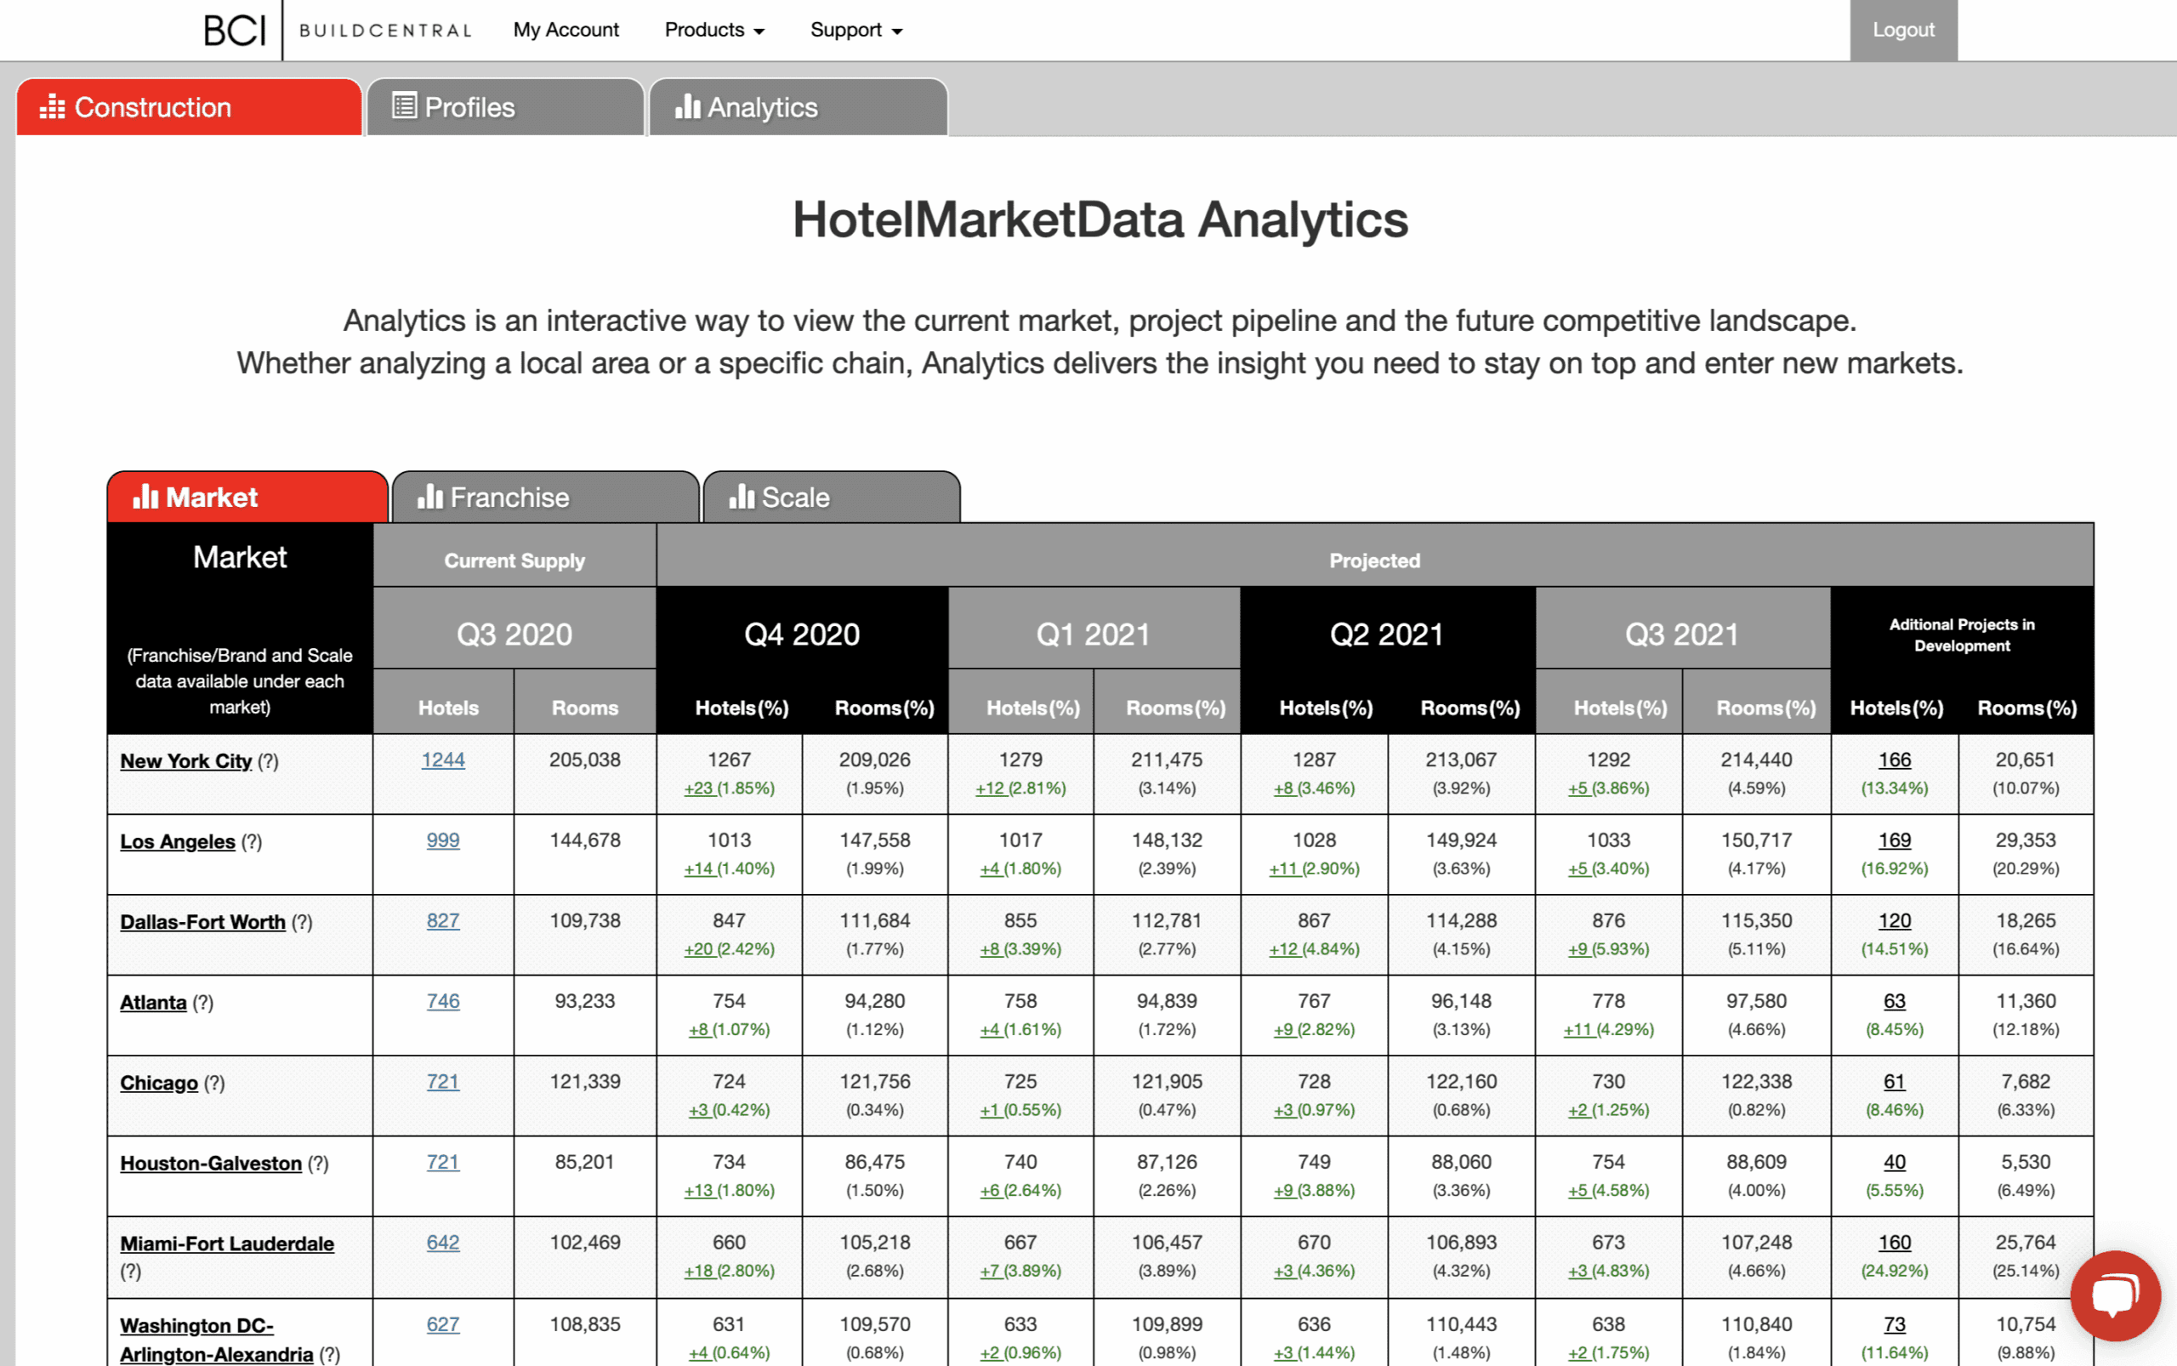2177x1366 pixels.
Task: Click the Scale tab chart icon
Action: [741, 496]
